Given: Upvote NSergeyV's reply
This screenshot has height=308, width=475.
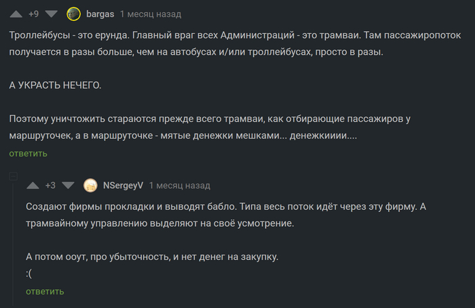Looking at the screenshot, I should [33, 185].
